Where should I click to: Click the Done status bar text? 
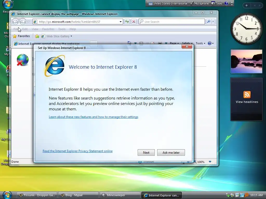pos(15,162)
